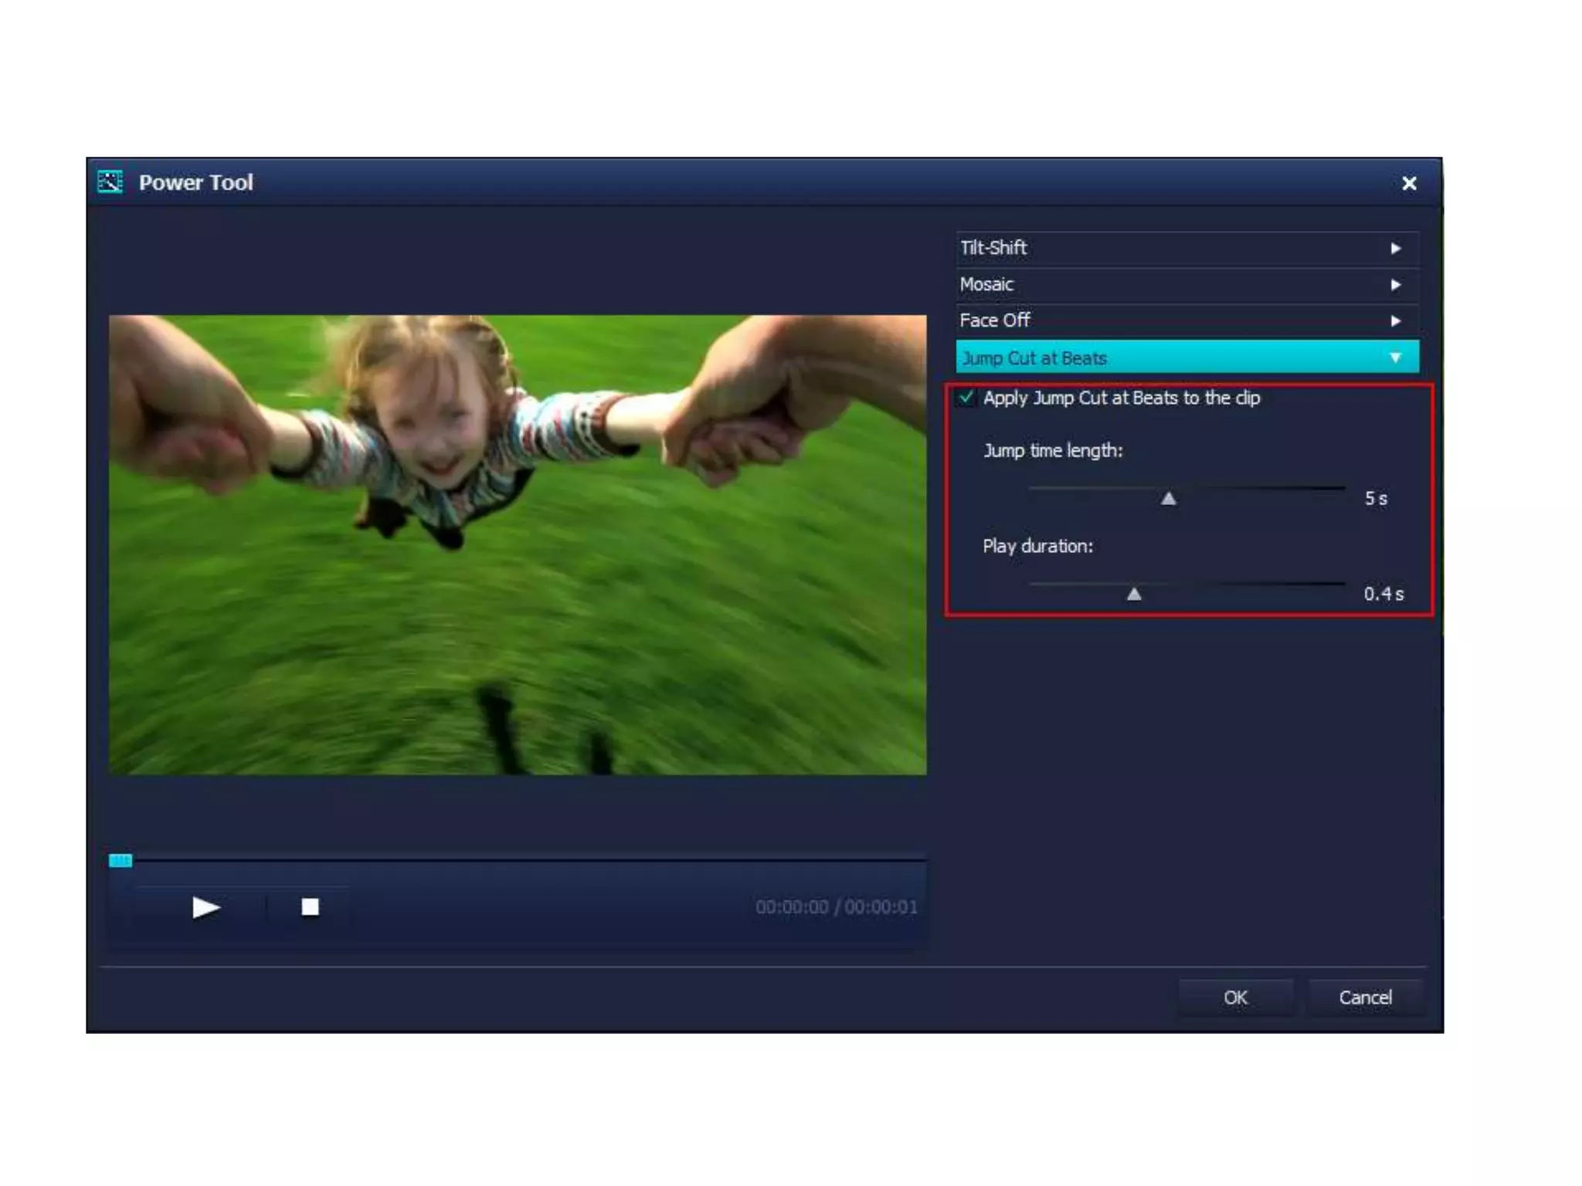This screenshot has width=1582, height=1186.
Task: Click the Jump time length slider handle
Action: 1169,499
